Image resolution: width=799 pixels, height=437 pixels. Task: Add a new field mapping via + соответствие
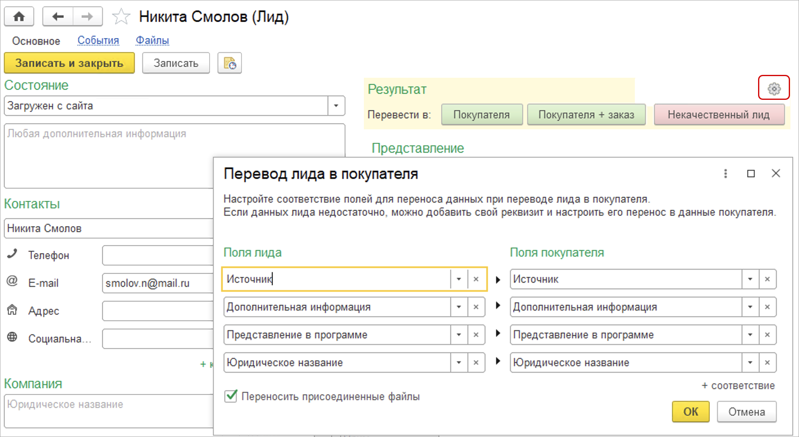click(738, 385)
